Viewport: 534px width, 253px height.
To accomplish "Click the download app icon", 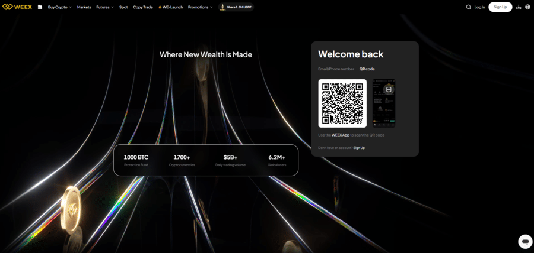I will [519, 7].
